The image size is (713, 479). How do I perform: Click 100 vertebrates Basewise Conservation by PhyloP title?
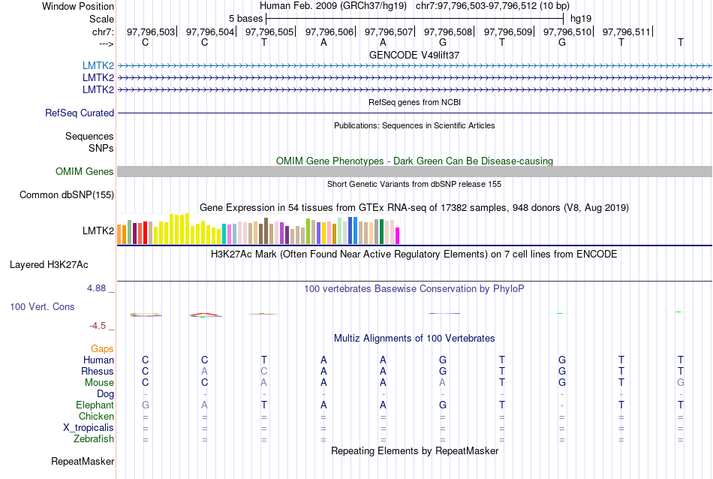[414, 289]
